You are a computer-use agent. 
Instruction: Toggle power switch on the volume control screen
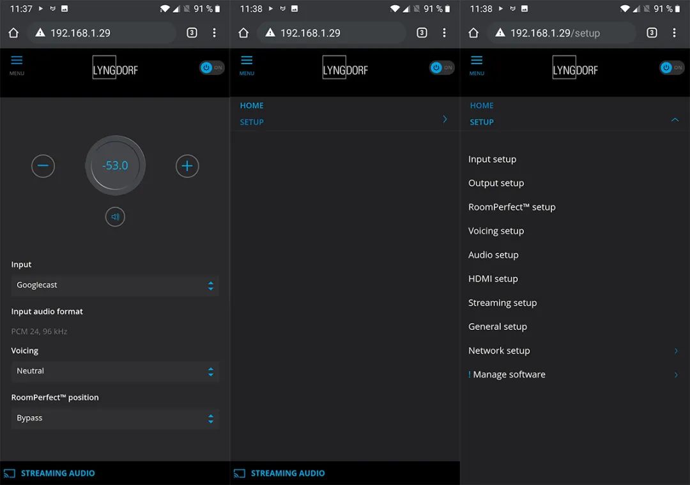(x=211, y=68)
